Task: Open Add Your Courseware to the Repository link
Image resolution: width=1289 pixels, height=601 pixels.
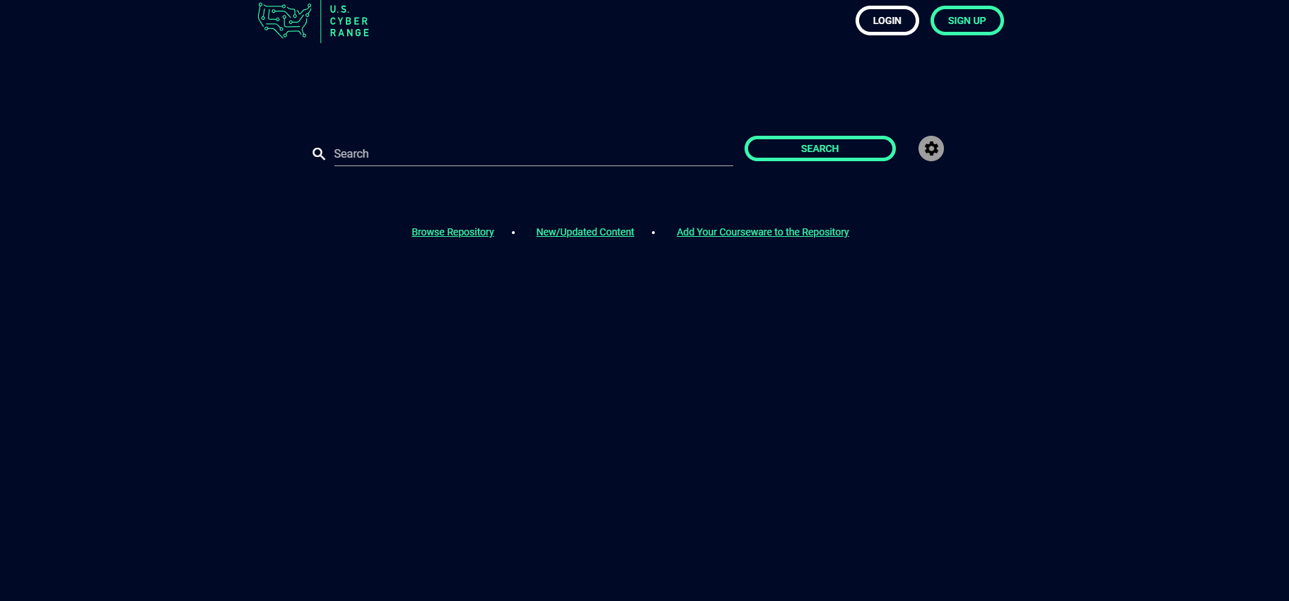Action: click(762, 232)
